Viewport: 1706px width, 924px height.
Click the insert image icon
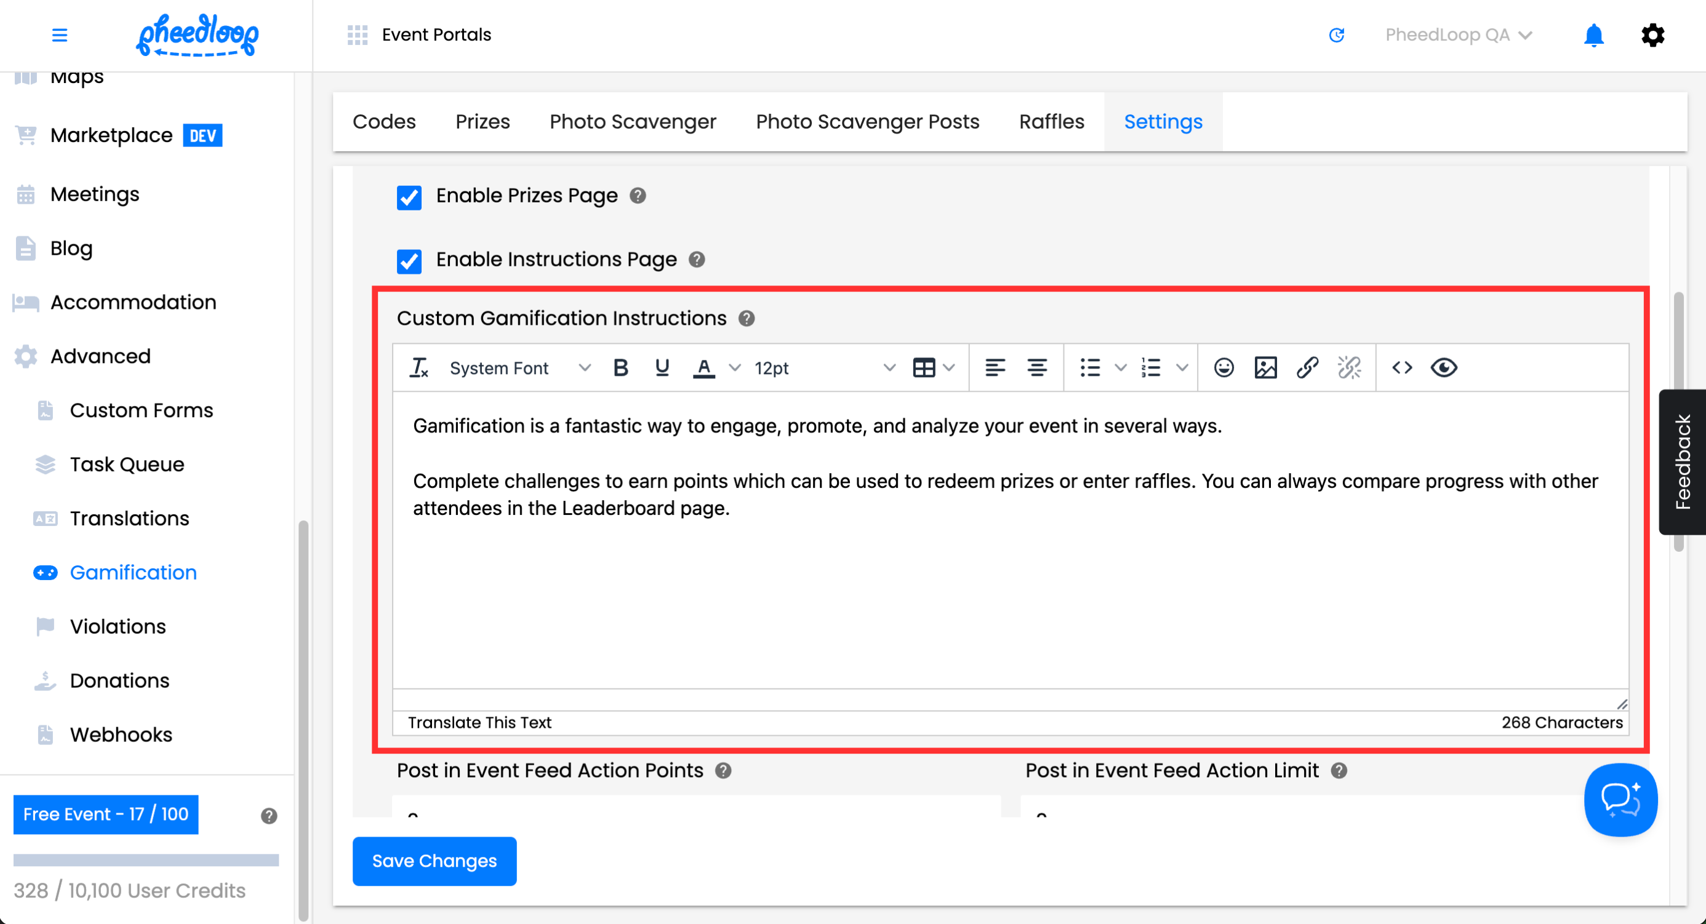(1265, 367)
